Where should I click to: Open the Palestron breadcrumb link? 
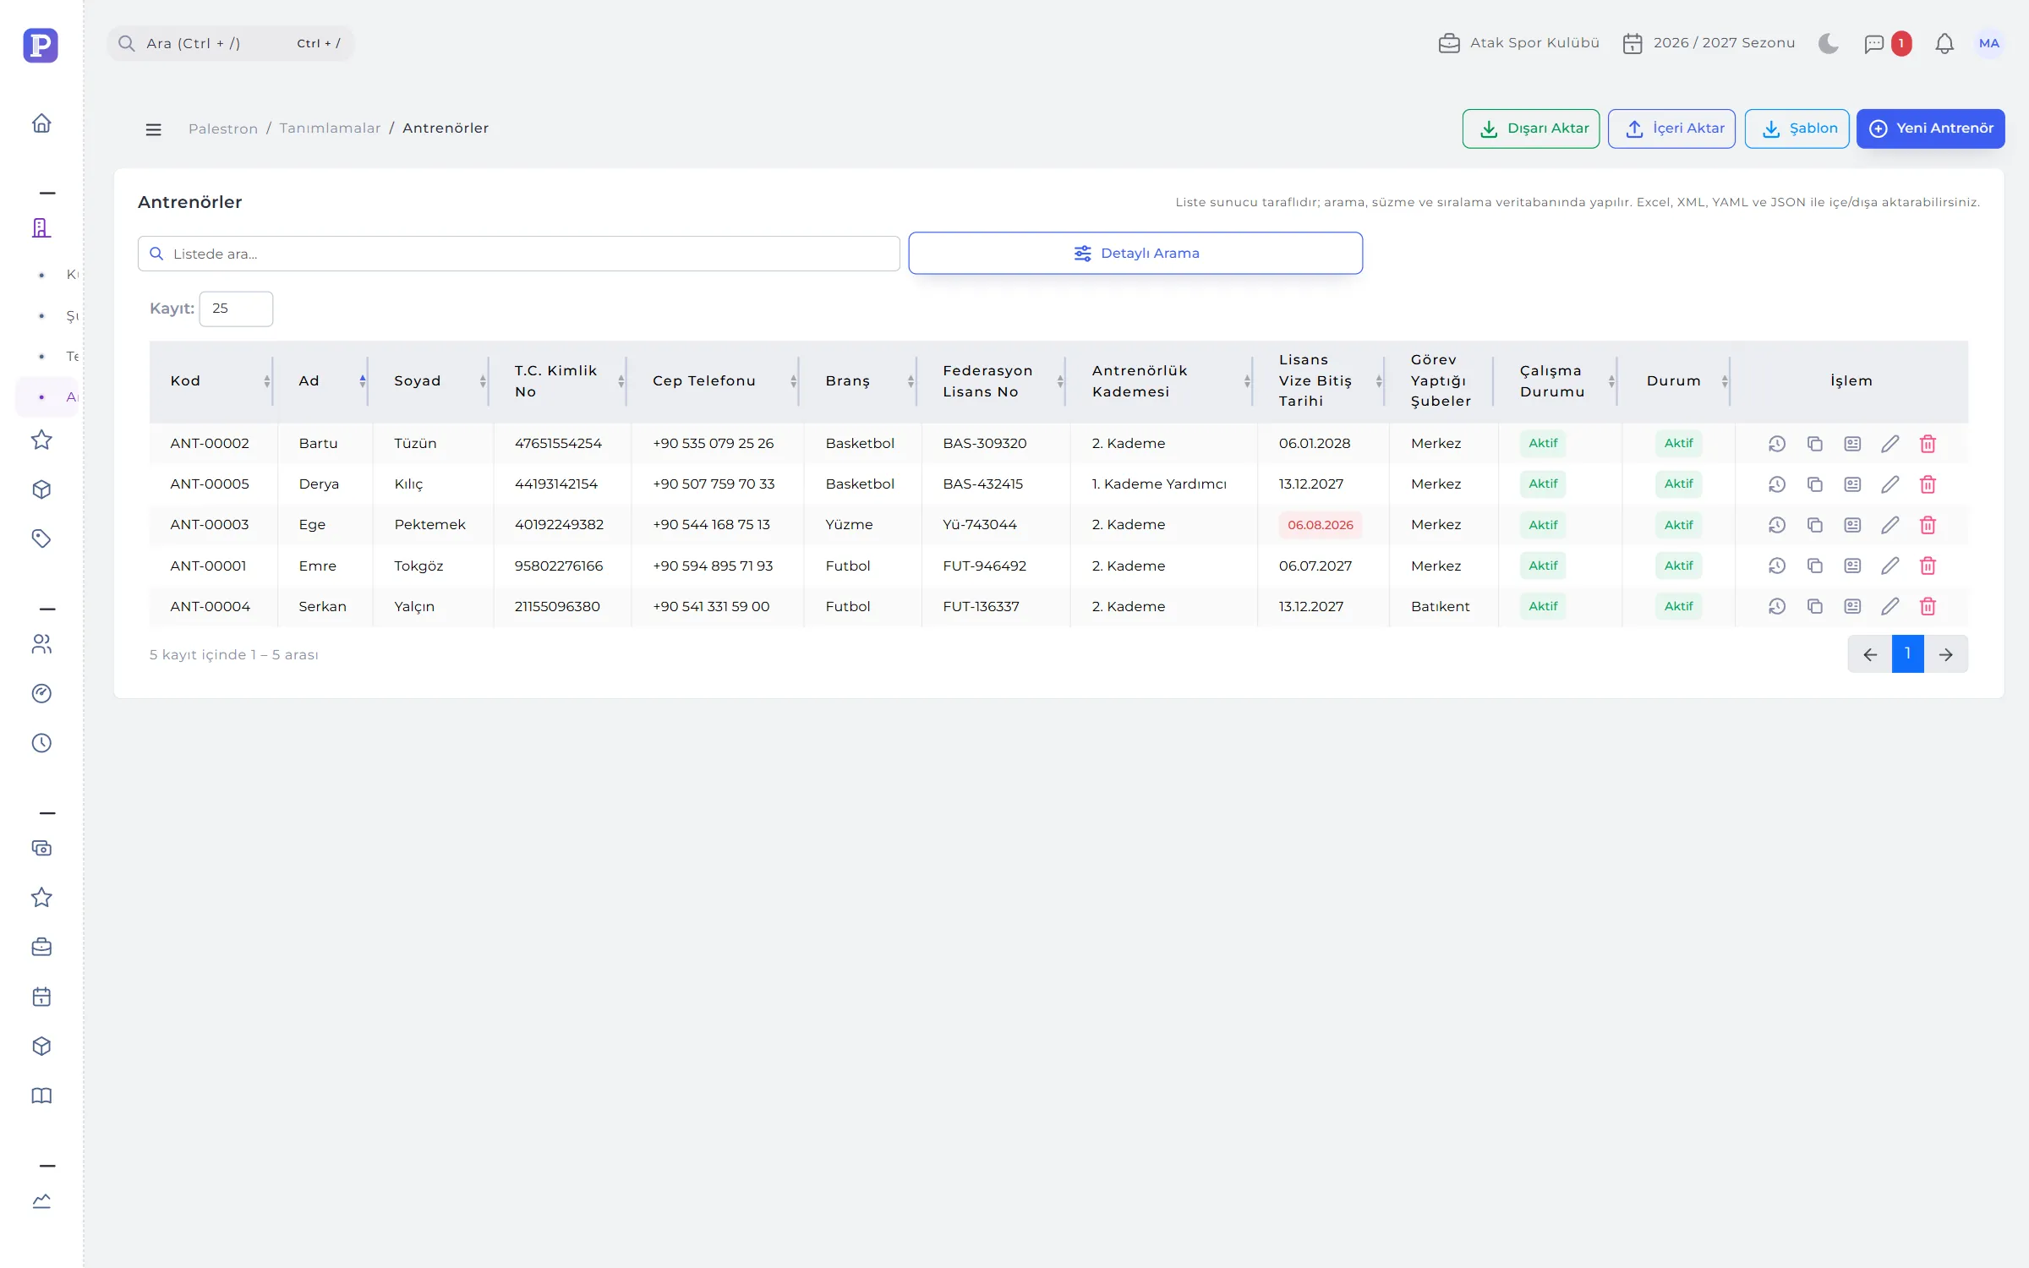point(223,128)
